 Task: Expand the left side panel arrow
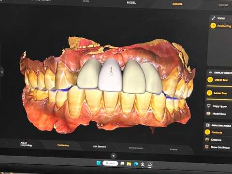2,72
